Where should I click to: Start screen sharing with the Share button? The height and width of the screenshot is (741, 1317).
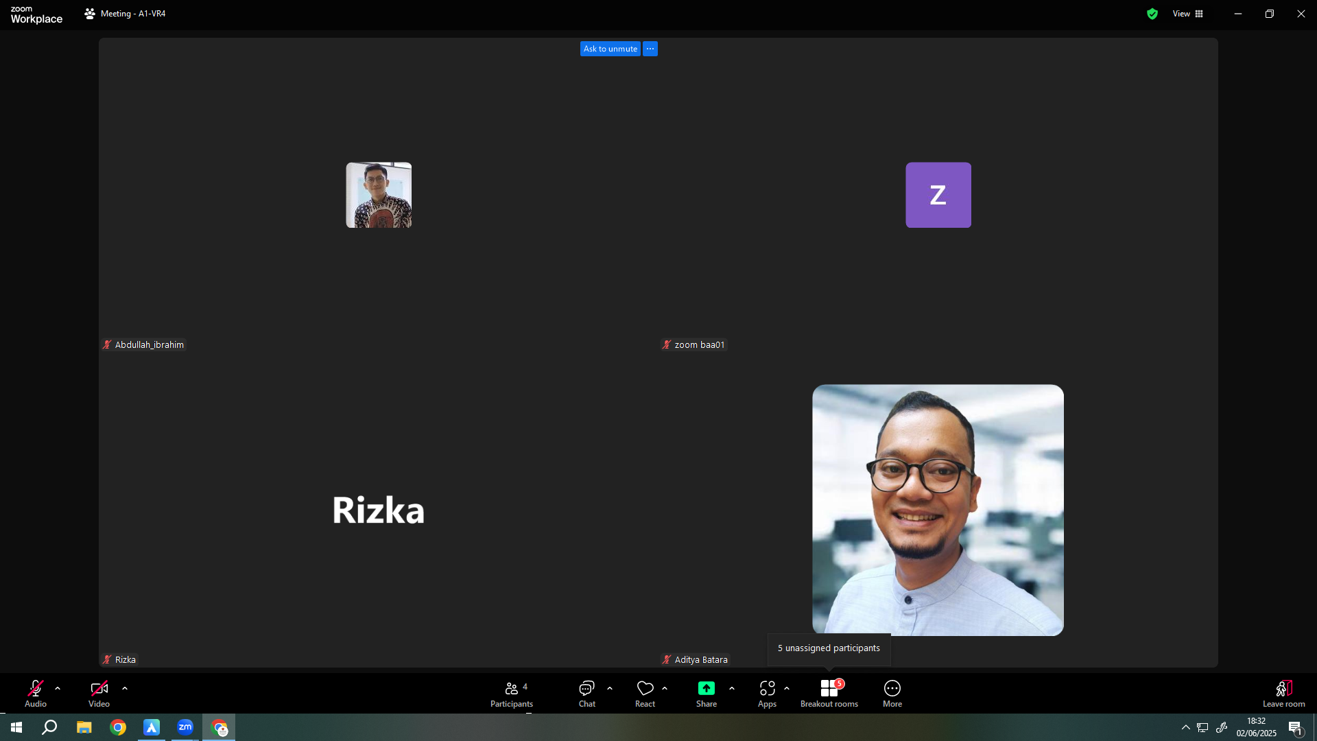707,694
